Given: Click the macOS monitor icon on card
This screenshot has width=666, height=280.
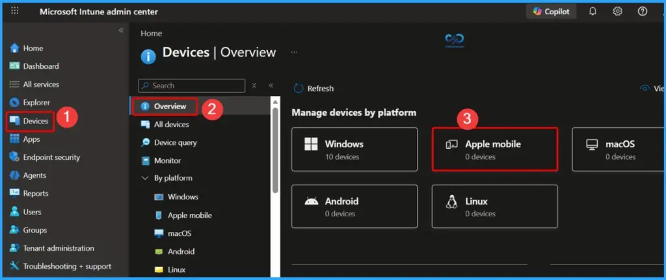Looking at the screenshot, I should coord(592,145).
